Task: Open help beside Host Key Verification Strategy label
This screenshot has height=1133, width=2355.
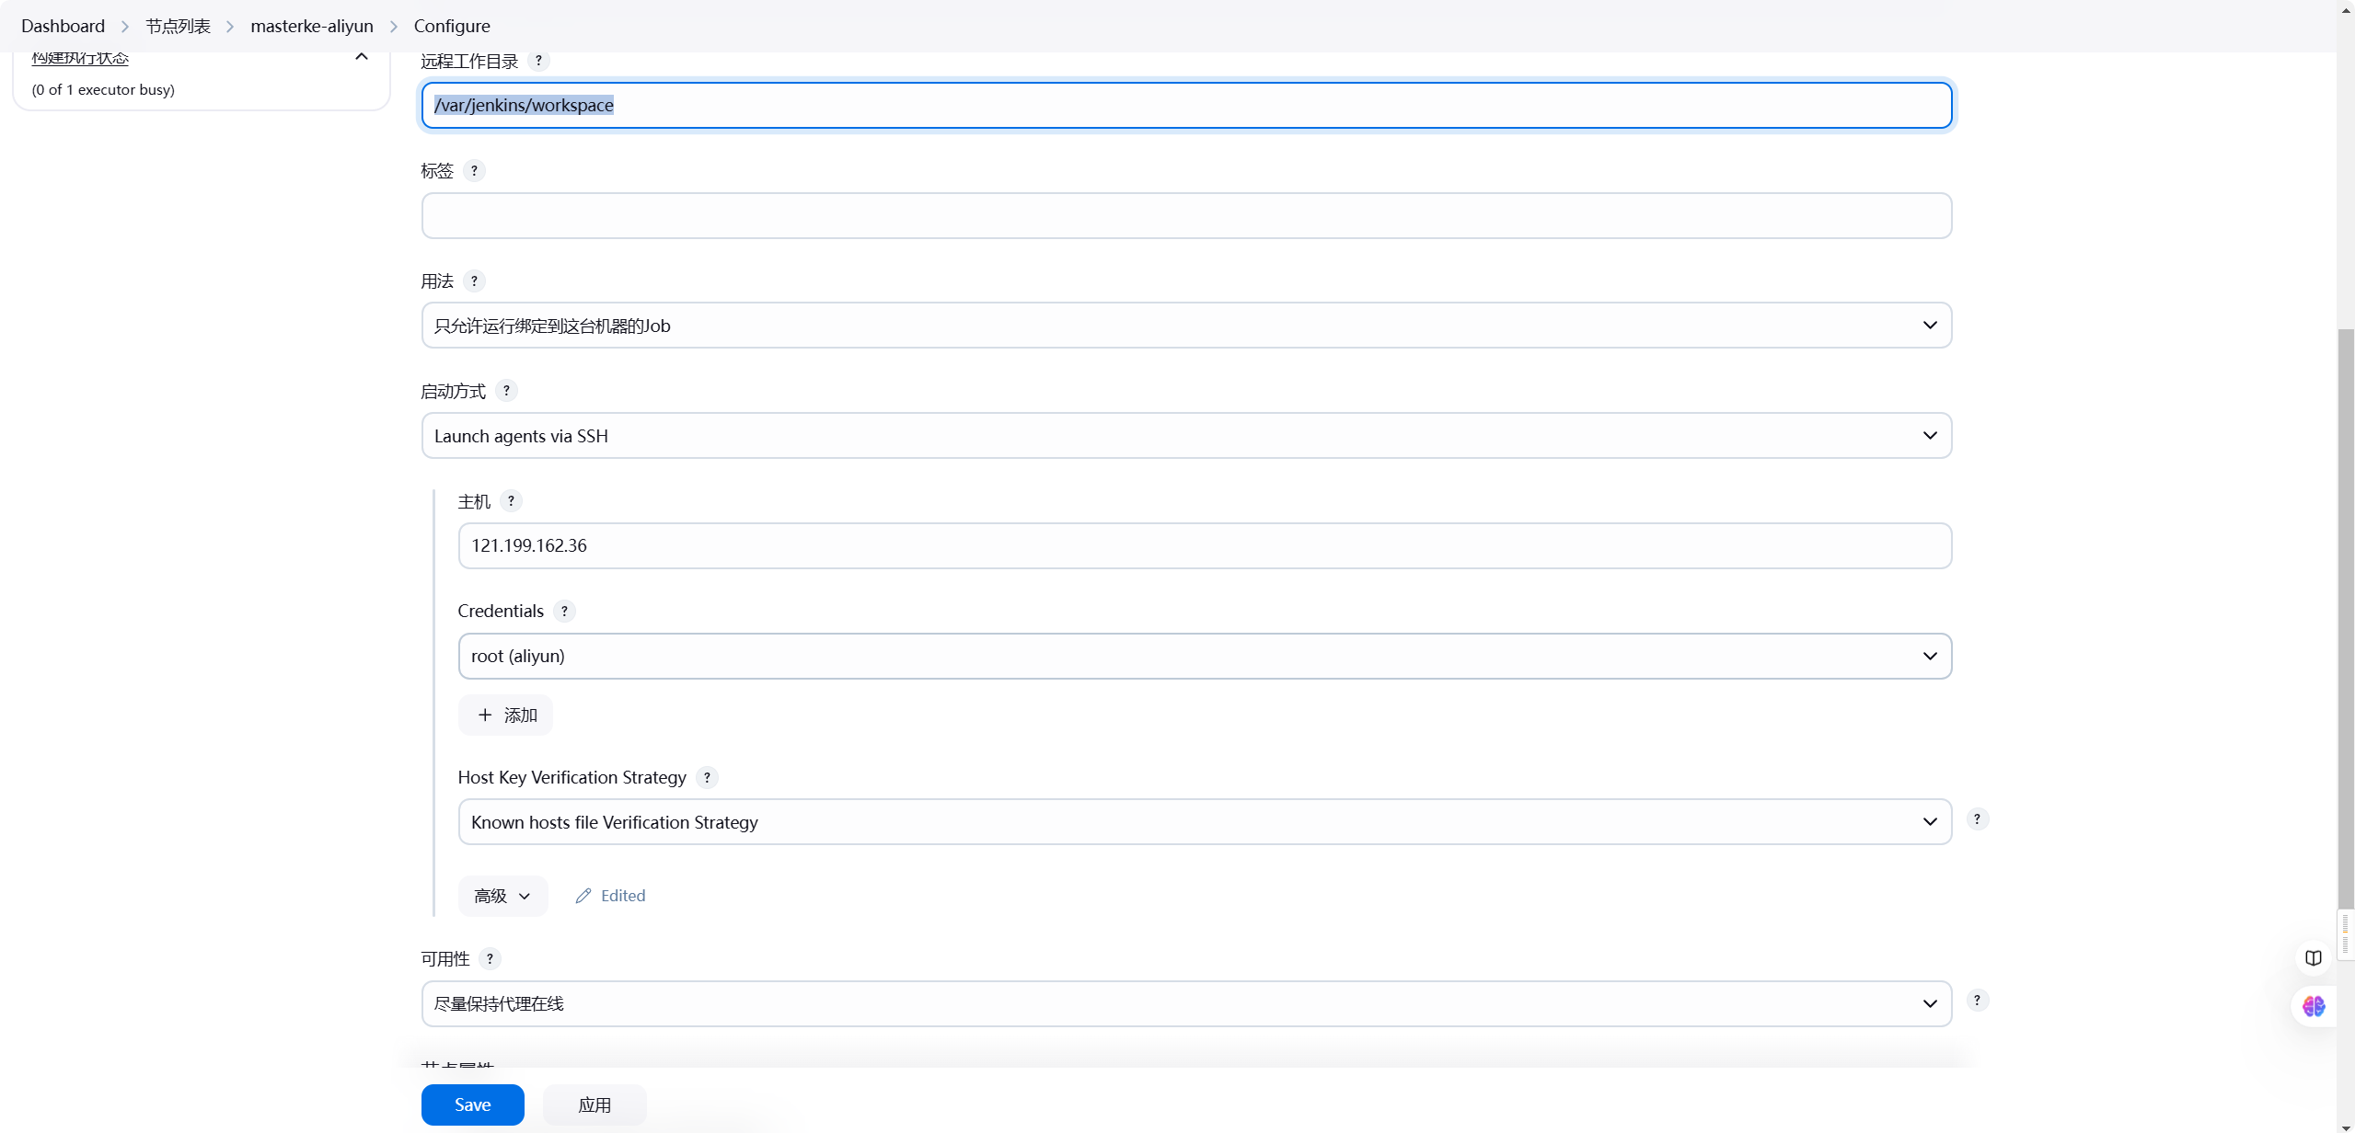Action: [x=707, y=778]
